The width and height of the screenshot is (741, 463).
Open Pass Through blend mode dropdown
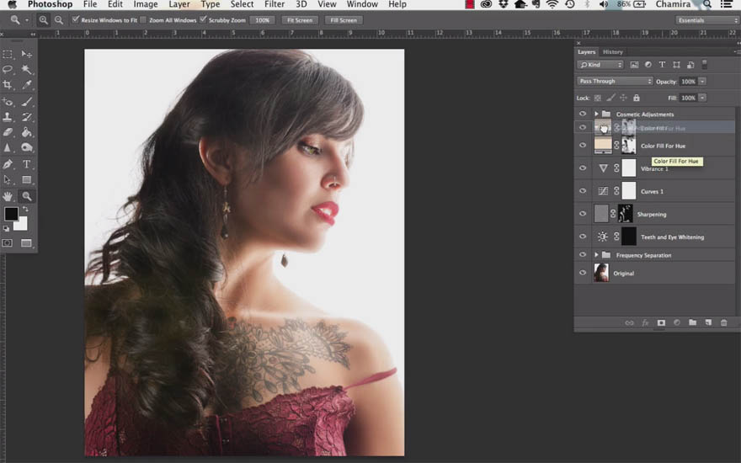615,82
